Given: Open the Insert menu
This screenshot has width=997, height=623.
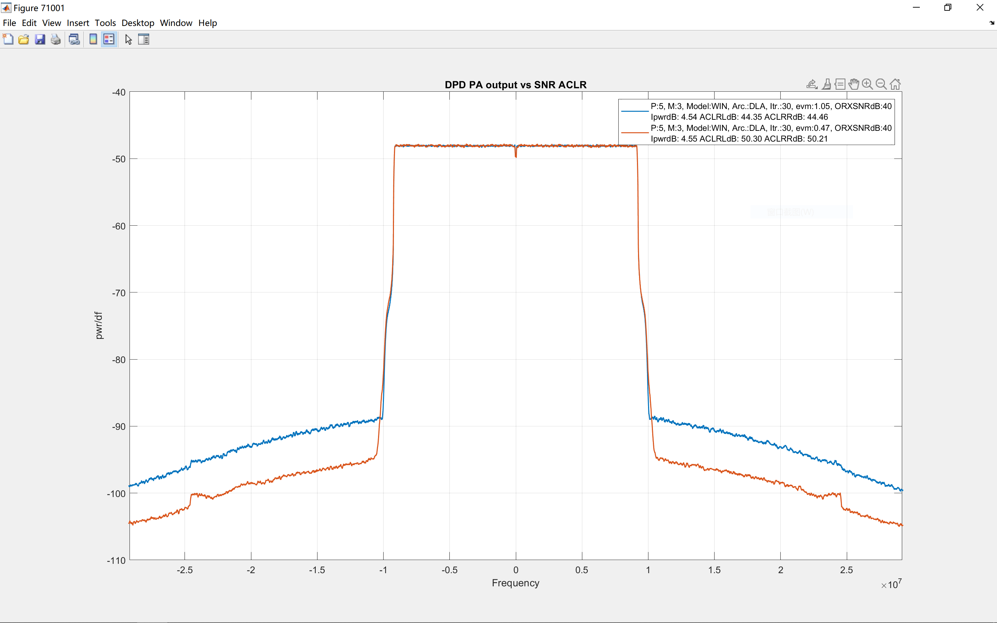Looking at the screenshot, I should [78, 23].
